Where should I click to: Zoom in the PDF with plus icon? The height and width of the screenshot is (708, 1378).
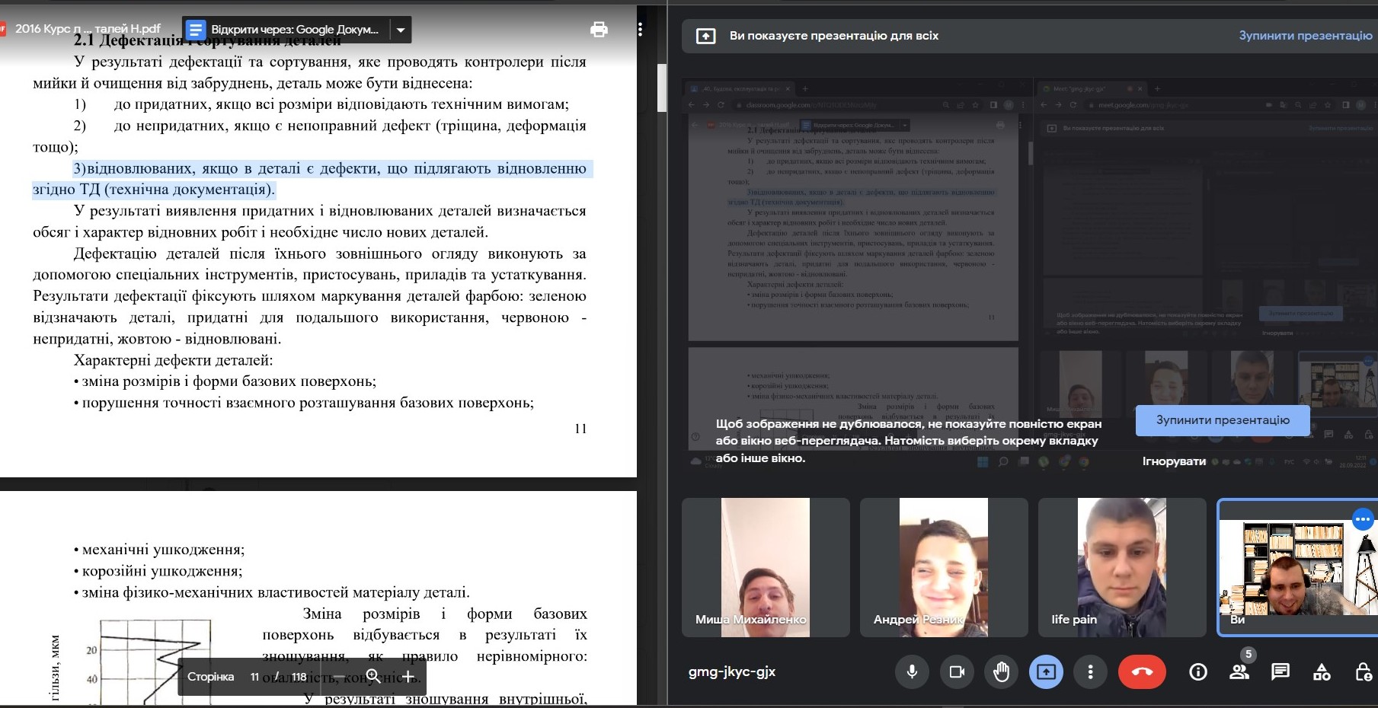[x=408, y=676]
